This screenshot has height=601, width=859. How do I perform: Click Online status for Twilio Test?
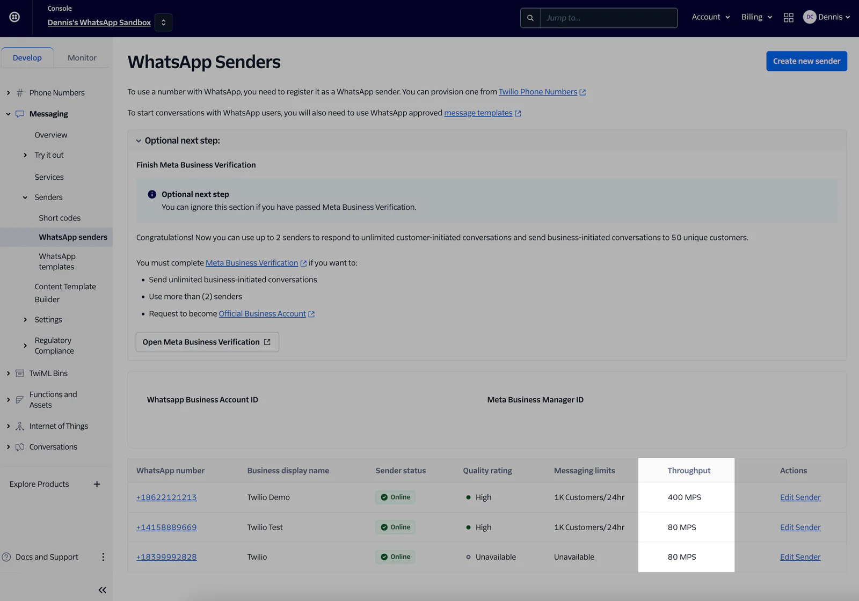tap(395, 527)
